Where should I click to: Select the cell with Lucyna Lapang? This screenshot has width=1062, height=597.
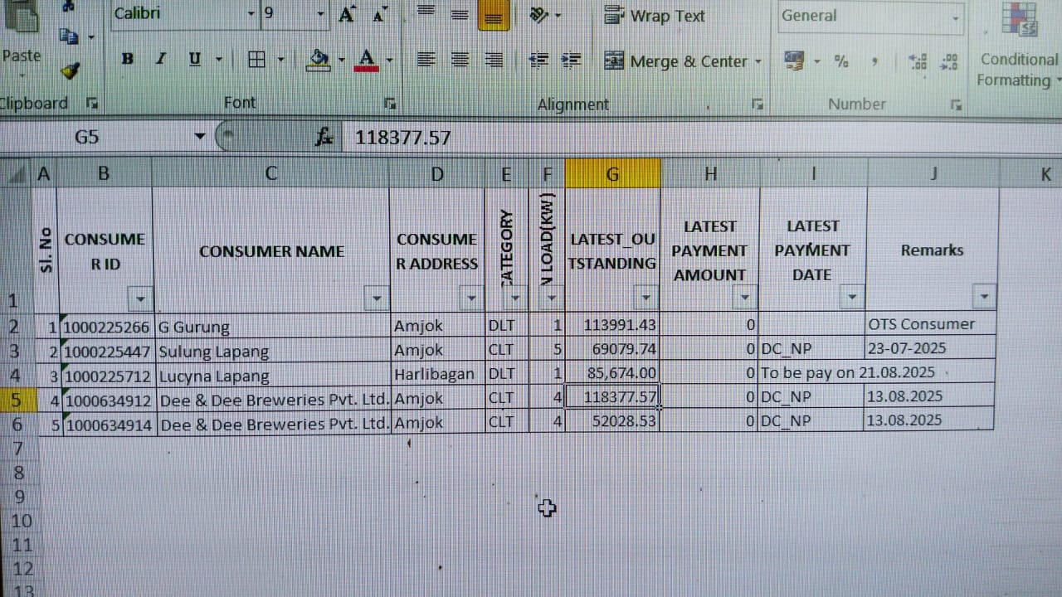coord(272,375)
